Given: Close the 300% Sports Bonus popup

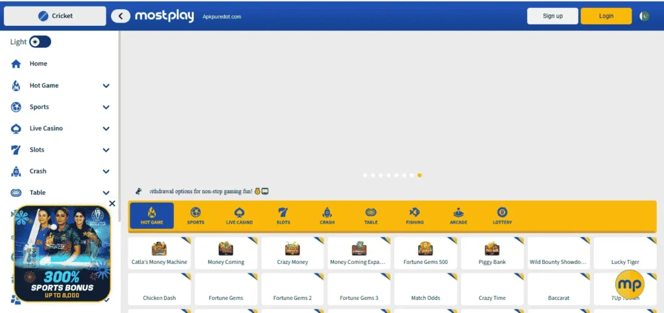Looking at the screenshot, I should pos(112,203).
